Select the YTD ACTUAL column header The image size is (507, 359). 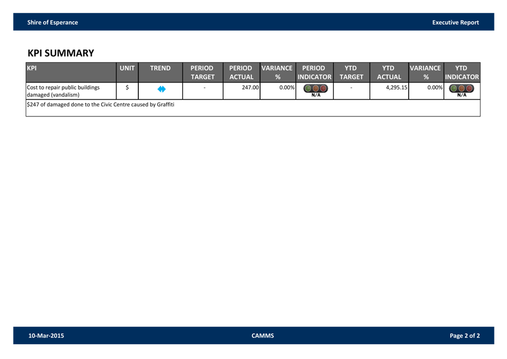[x=389, y=72]
